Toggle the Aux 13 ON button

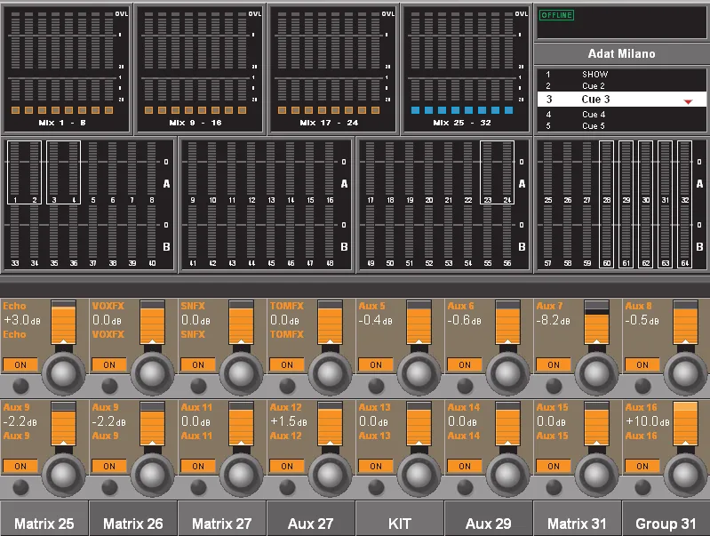coord(375,467)
